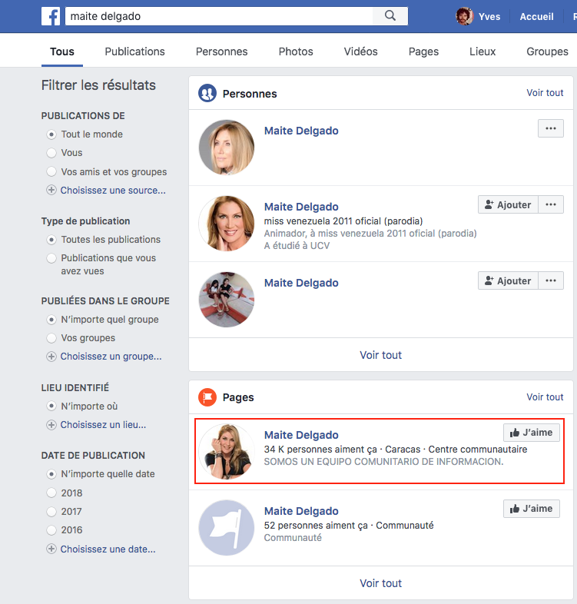Open first Maite Delgado profile photo
This screenshot has width=577, height=604.
(227, 147)
